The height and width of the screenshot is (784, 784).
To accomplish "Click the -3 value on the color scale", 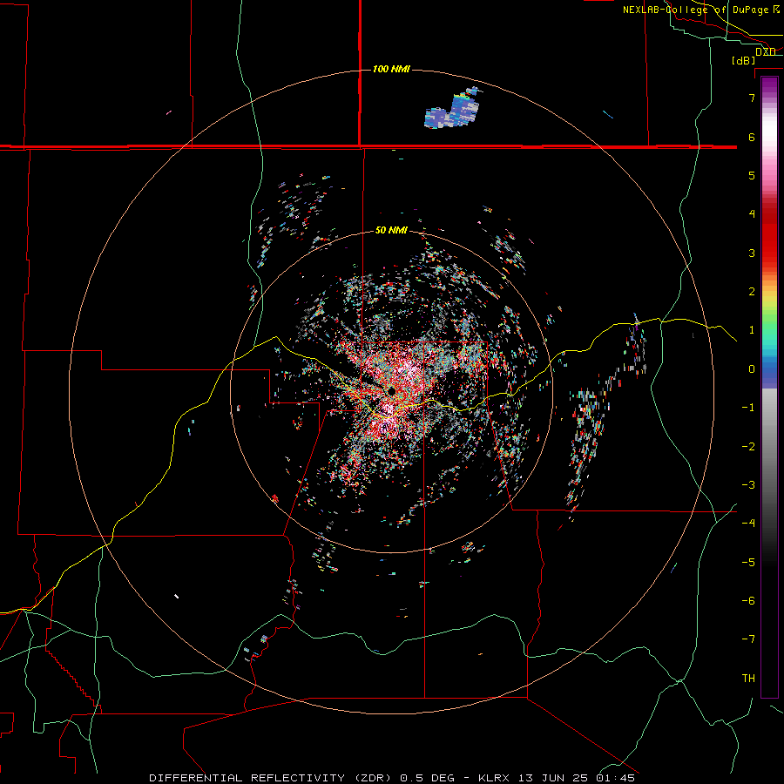I will click(748, 485).
